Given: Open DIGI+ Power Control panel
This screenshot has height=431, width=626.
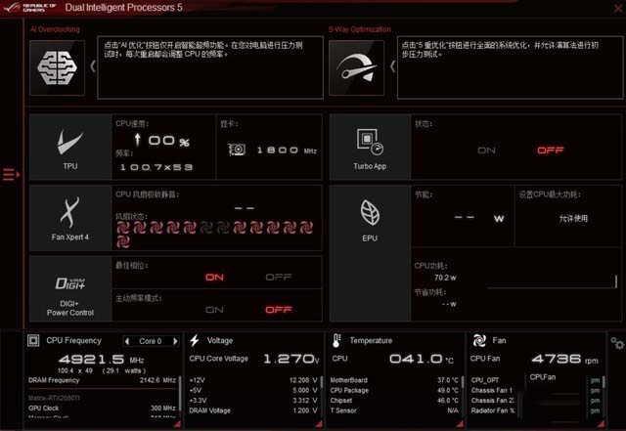Looking at the screenshot, I should [70, 289].
